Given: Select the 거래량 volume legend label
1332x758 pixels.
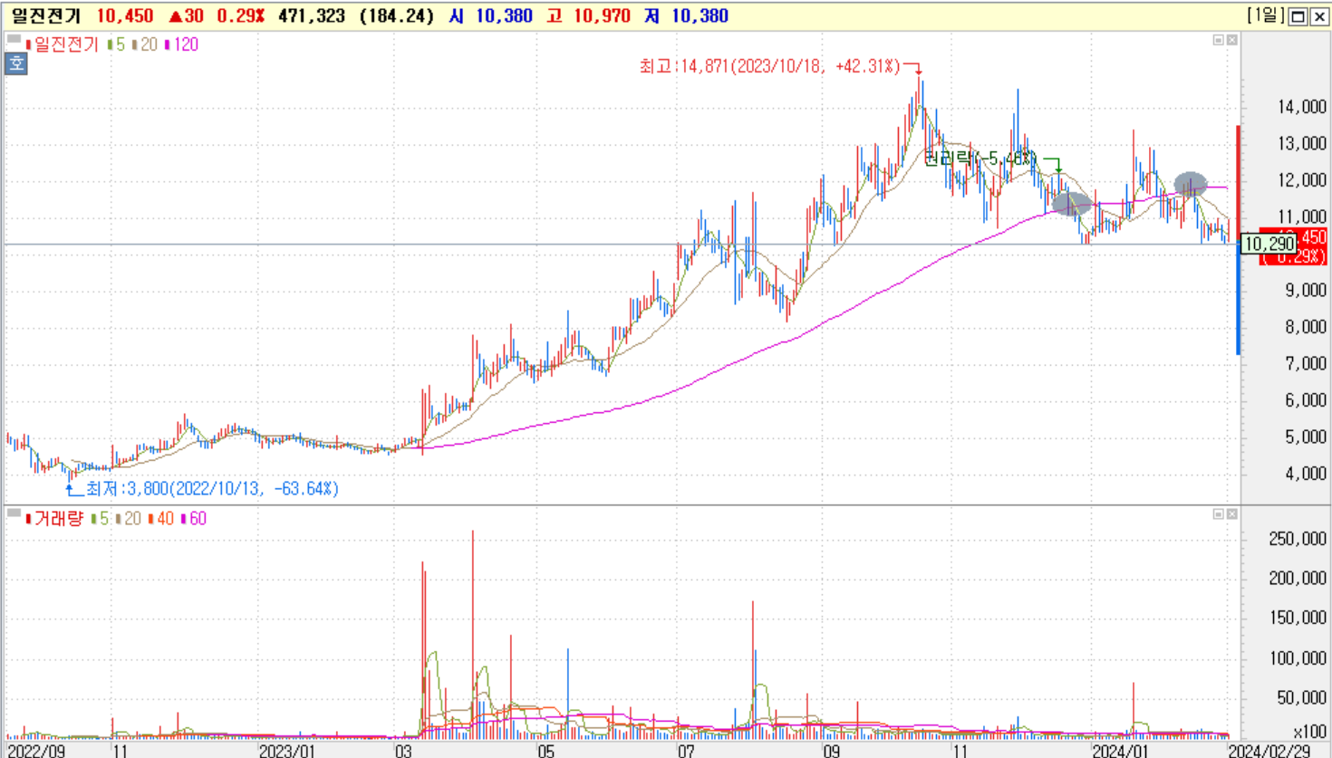Looking at the screenshot, I should coord(55,519).
